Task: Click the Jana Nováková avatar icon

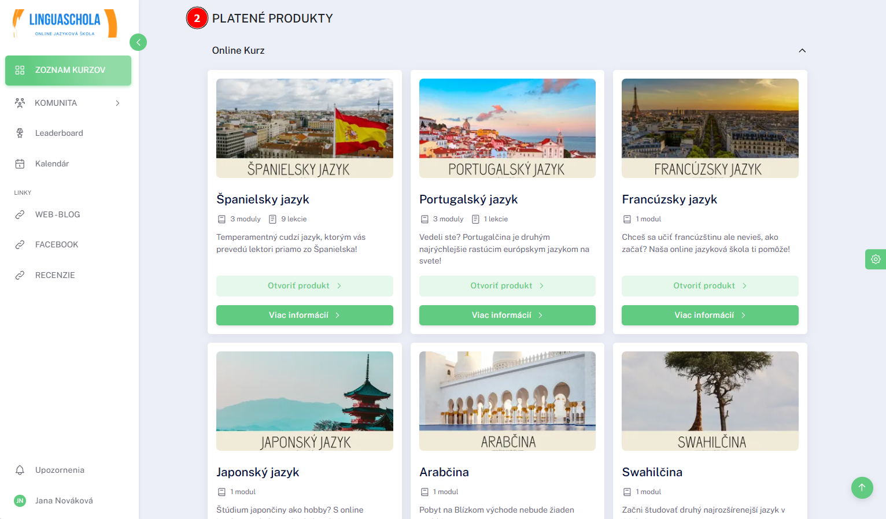Action: point(20,501)
